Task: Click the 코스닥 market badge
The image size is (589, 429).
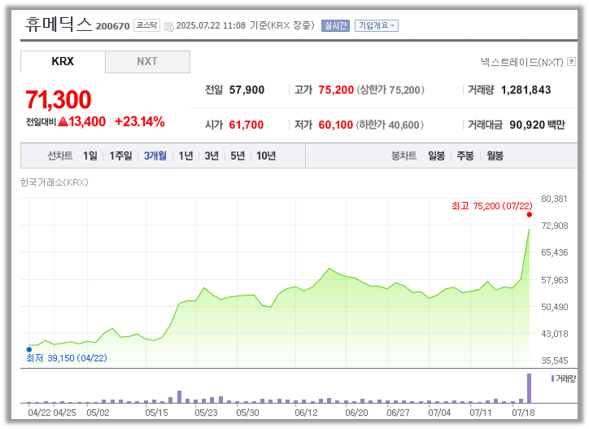Action: [x=147, y=25]
